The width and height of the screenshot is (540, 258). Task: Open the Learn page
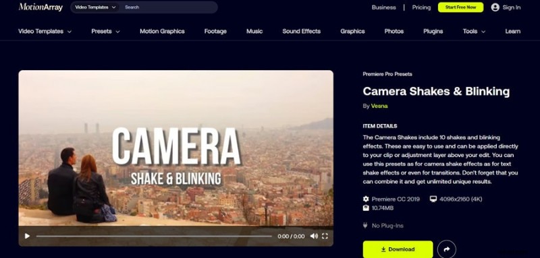click(513, 31)
